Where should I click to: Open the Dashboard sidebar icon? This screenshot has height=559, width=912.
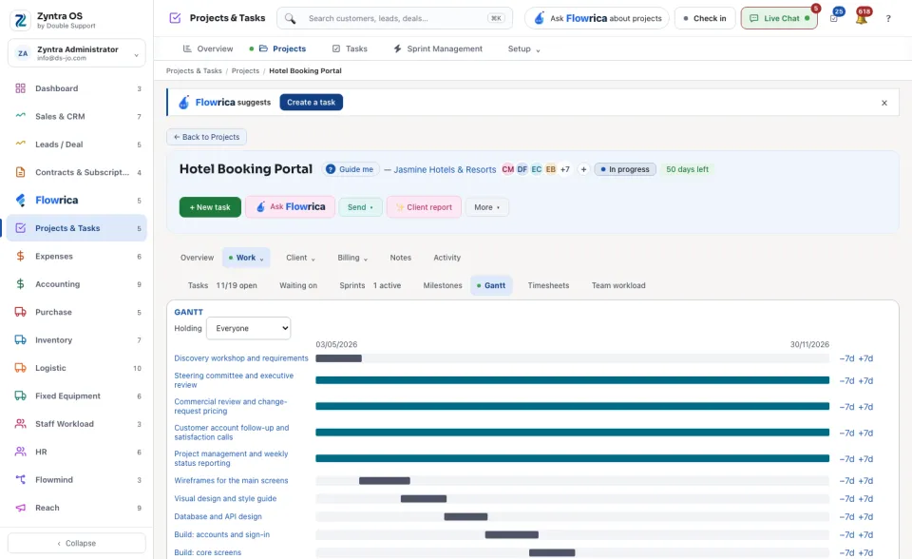tap(20, 88)
